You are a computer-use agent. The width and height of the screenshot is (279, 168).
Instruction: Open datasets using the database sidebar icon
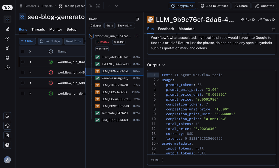7,58
